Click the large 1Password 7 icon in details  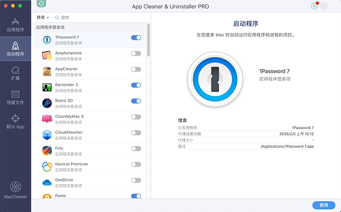coord(215,80)
